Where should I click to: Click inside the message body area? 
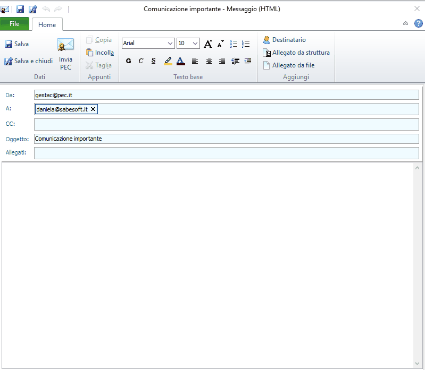click(207, 265)
